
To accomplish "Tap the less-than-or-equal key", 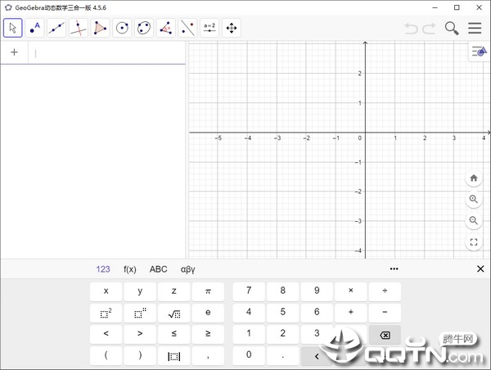I will (x=174, y=334).
